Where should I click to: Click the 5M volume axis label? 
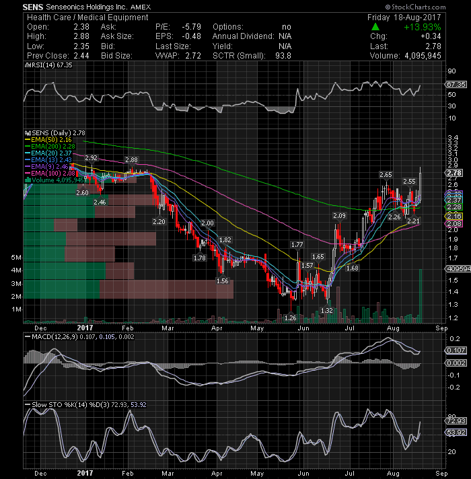tap(16, 258)
